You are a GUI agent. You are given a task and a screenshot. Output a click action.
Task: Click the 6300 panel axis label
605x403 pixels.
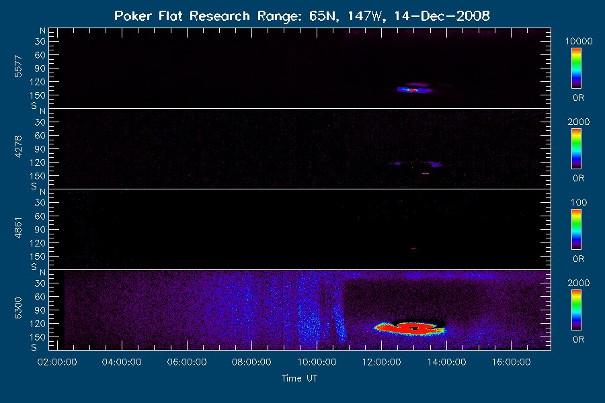(x=18, y=308)
